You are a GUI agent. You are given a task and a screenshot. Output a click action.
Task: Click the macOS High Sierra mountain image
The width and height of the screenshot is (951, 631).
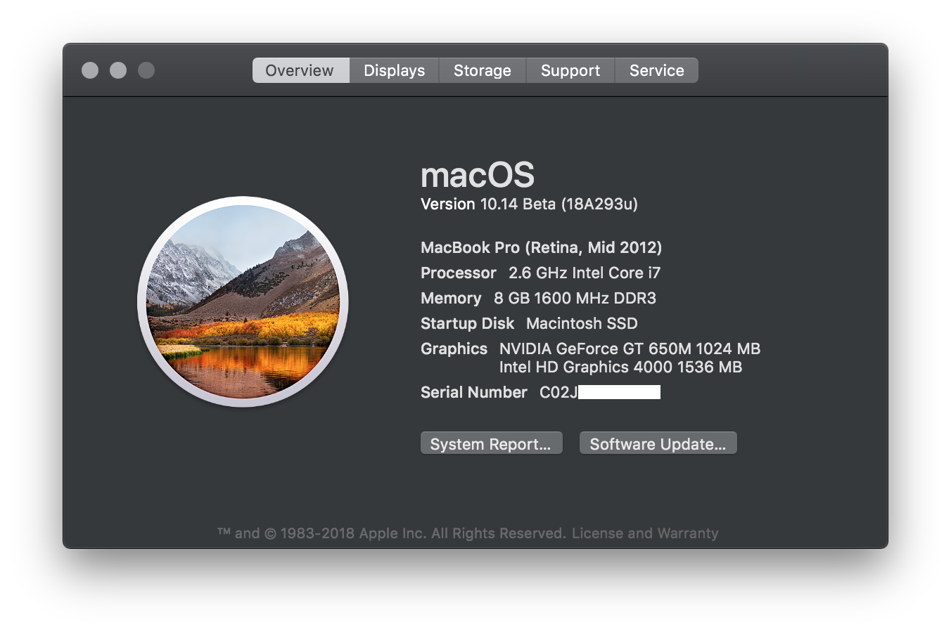(x=243, y=302)
